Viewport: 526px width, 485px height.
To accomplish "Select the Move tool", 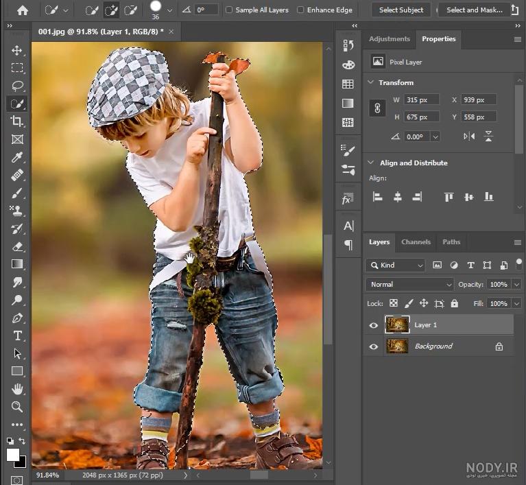I will click(x=16, y=51).
